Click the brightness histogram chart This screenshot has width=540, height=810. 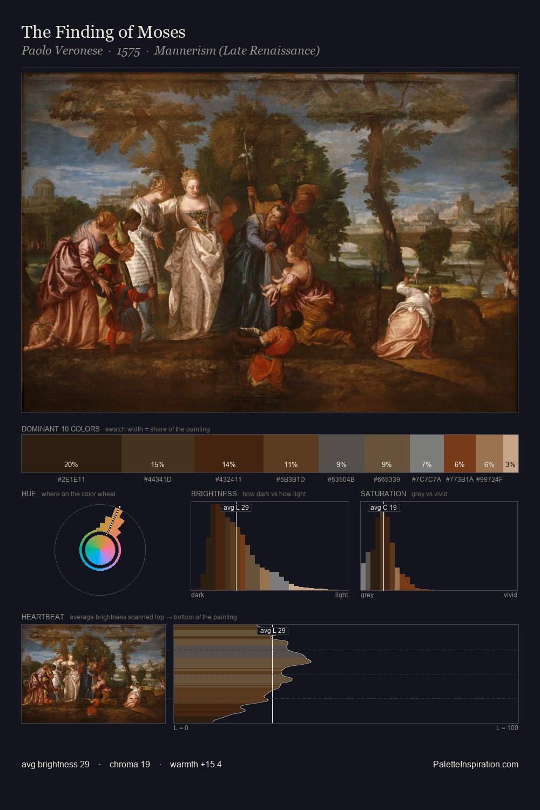(269, 546)
